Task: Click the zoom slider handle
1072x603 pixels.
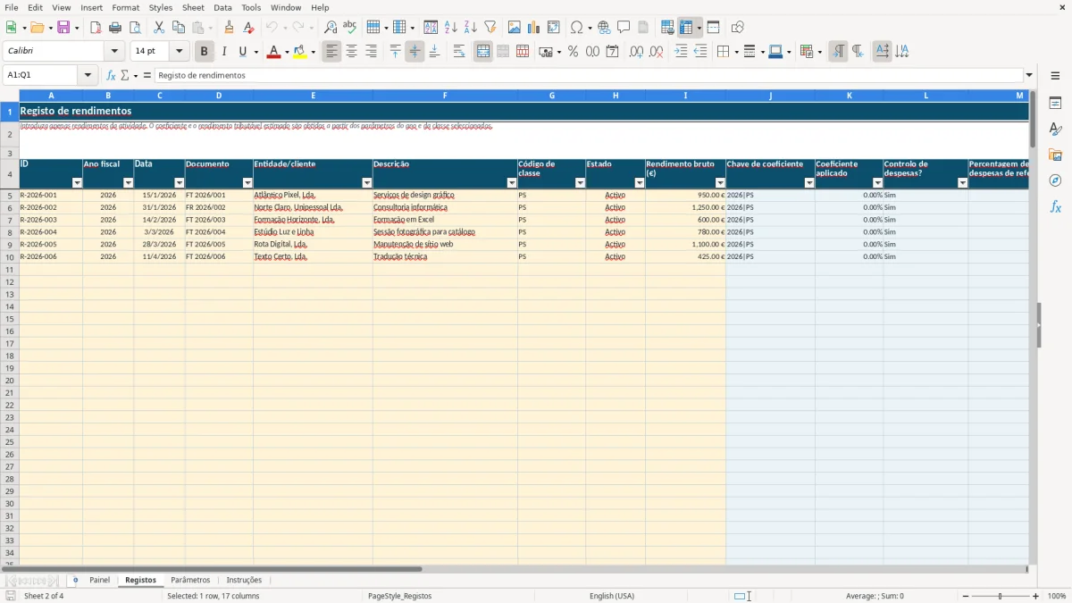Action: [x=1000, y=596]
